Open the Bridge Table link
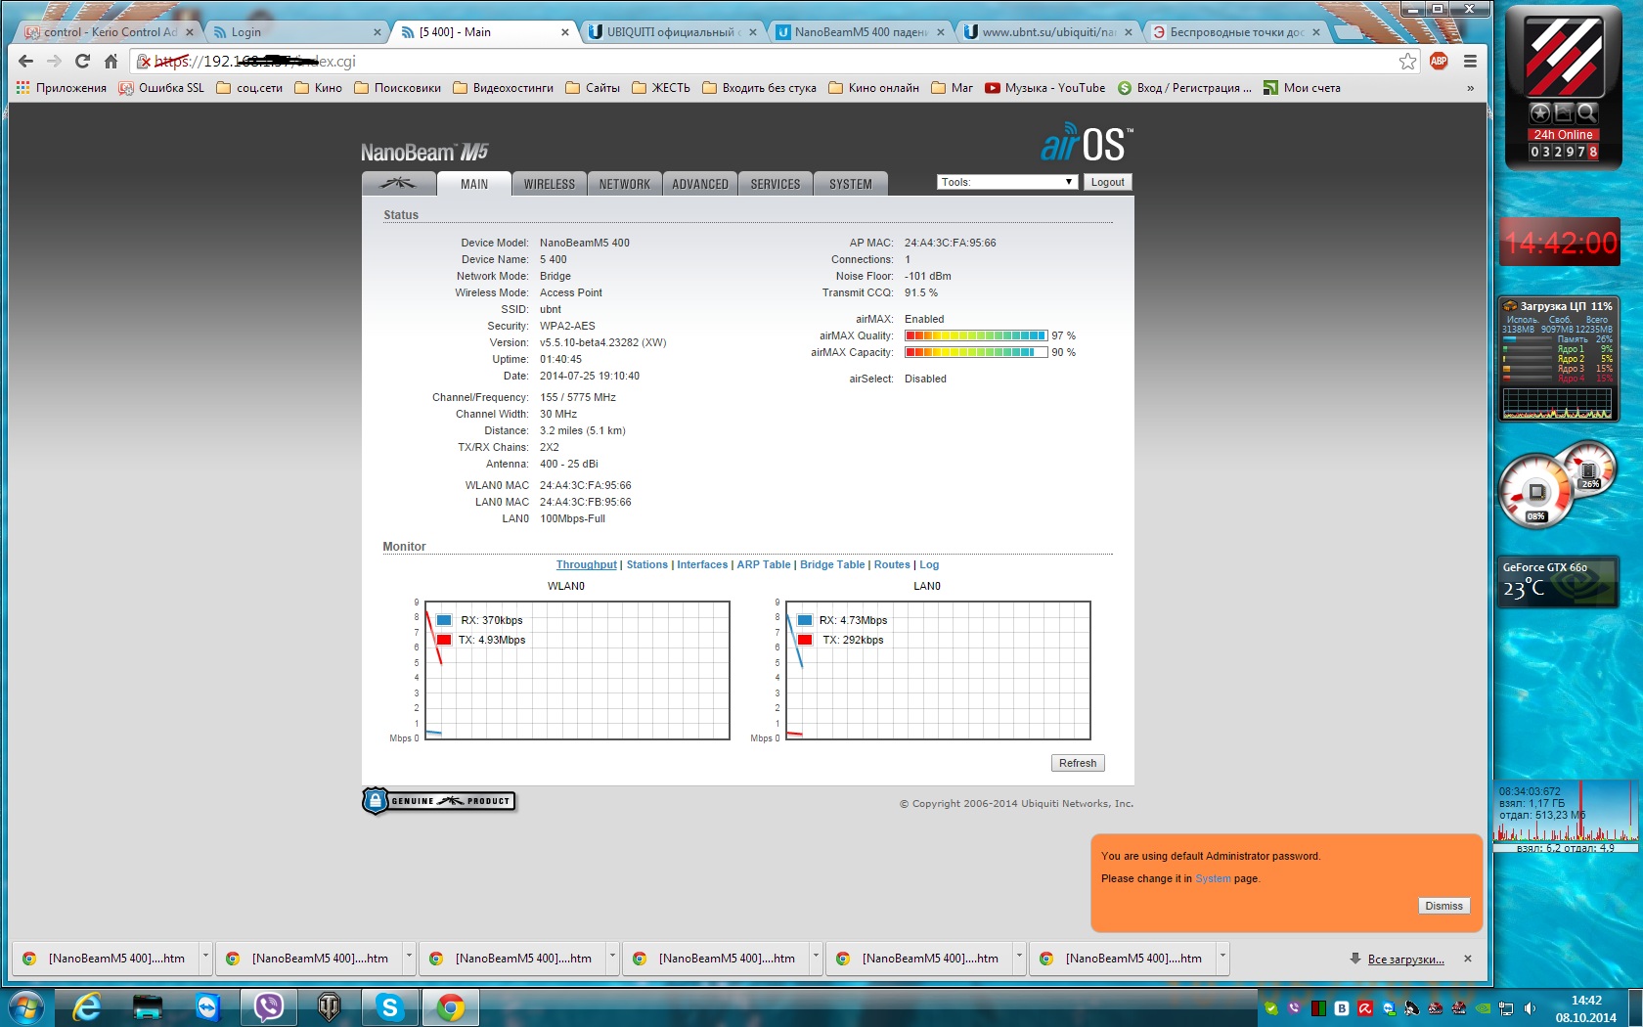Image resolution: width=1643 pixels, height=1027 pixels. tap(832, 564)
